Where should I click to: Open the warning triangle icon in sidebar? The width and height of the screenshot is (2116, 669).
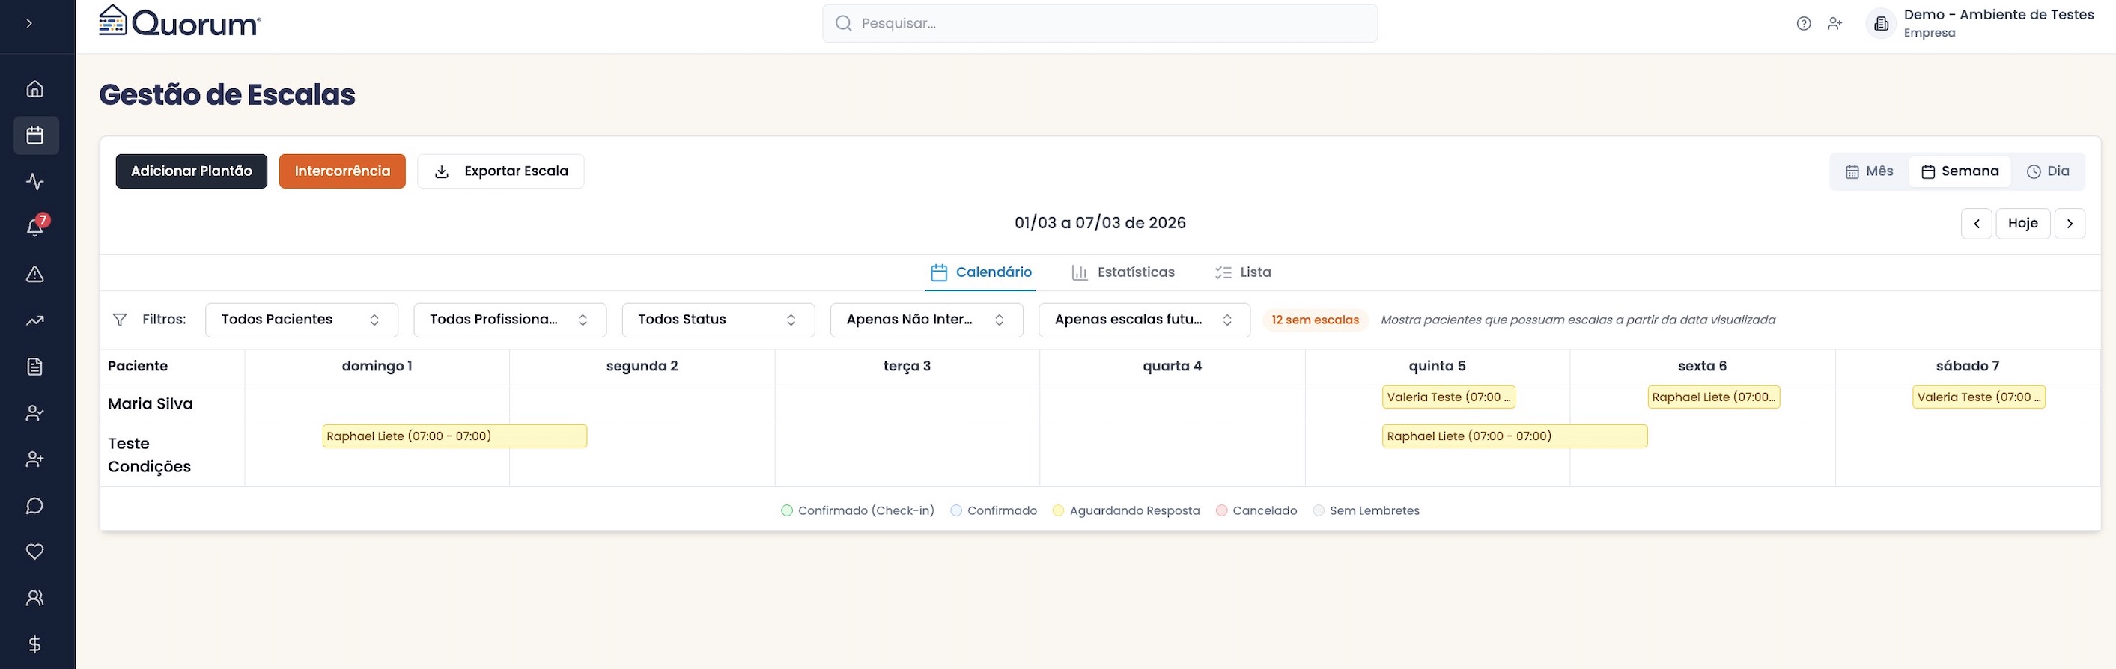click(x=34, y=274)
